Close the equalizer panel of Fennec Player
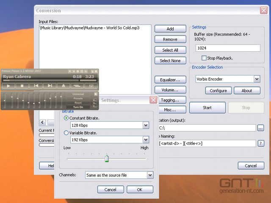Screen dimensions: 271x203 (96, 94)
